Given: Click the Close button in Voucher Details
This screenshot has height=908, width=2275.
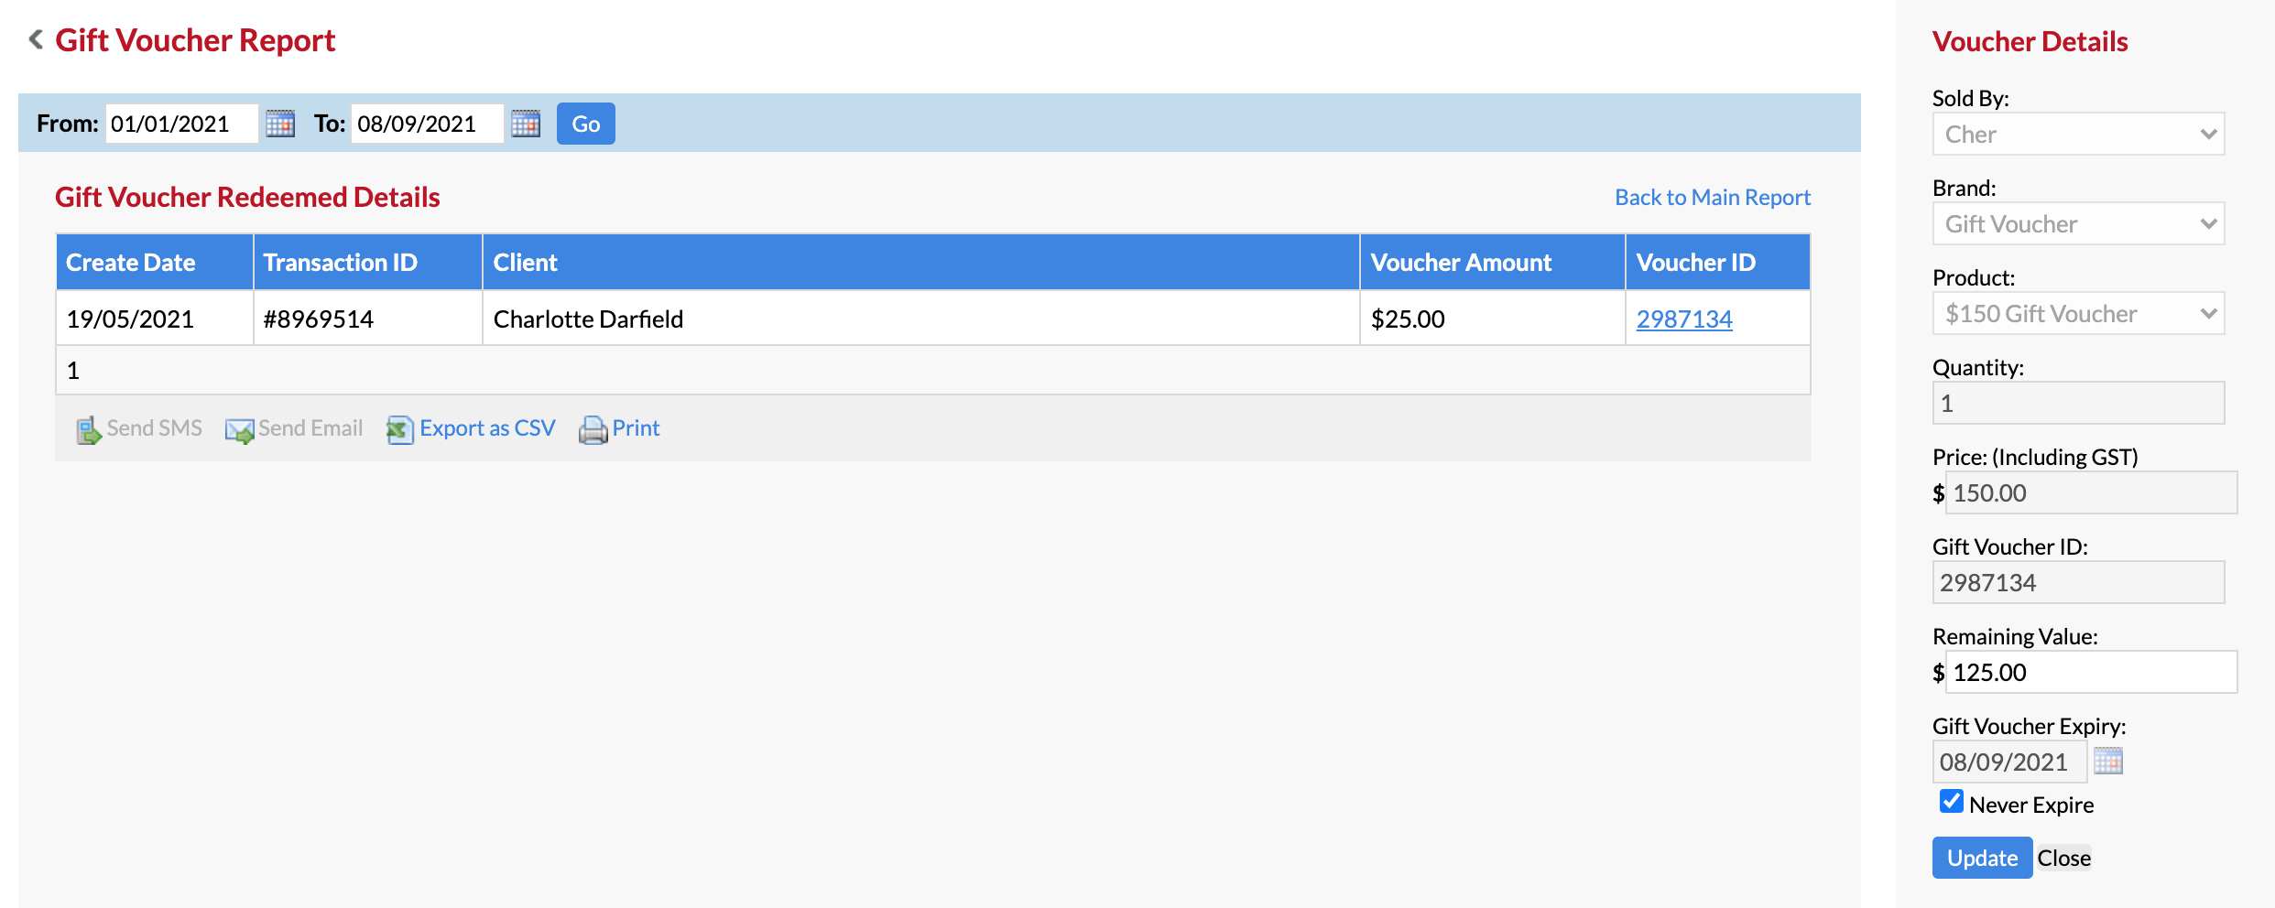Looking at the screenshot, I should (x=2063, y=858).
